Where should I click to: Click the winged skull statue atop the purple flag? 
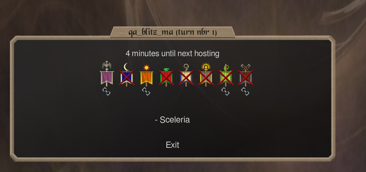[107, 66]
